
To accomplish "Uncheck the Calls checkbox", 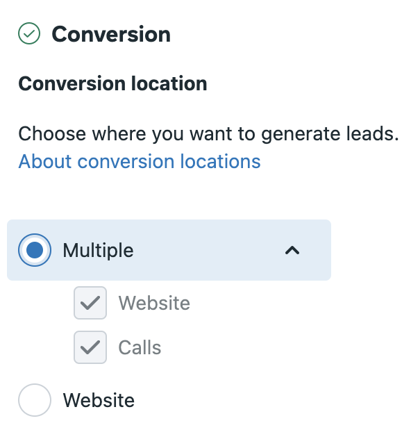I will pyautogui.click(x=90, y=347).
